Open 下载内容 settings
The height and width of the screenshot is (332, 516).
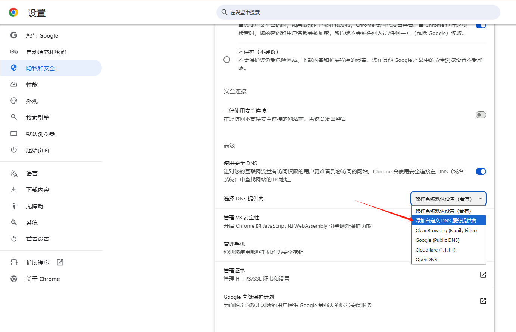pyautogui.click(x=51, y=190)
